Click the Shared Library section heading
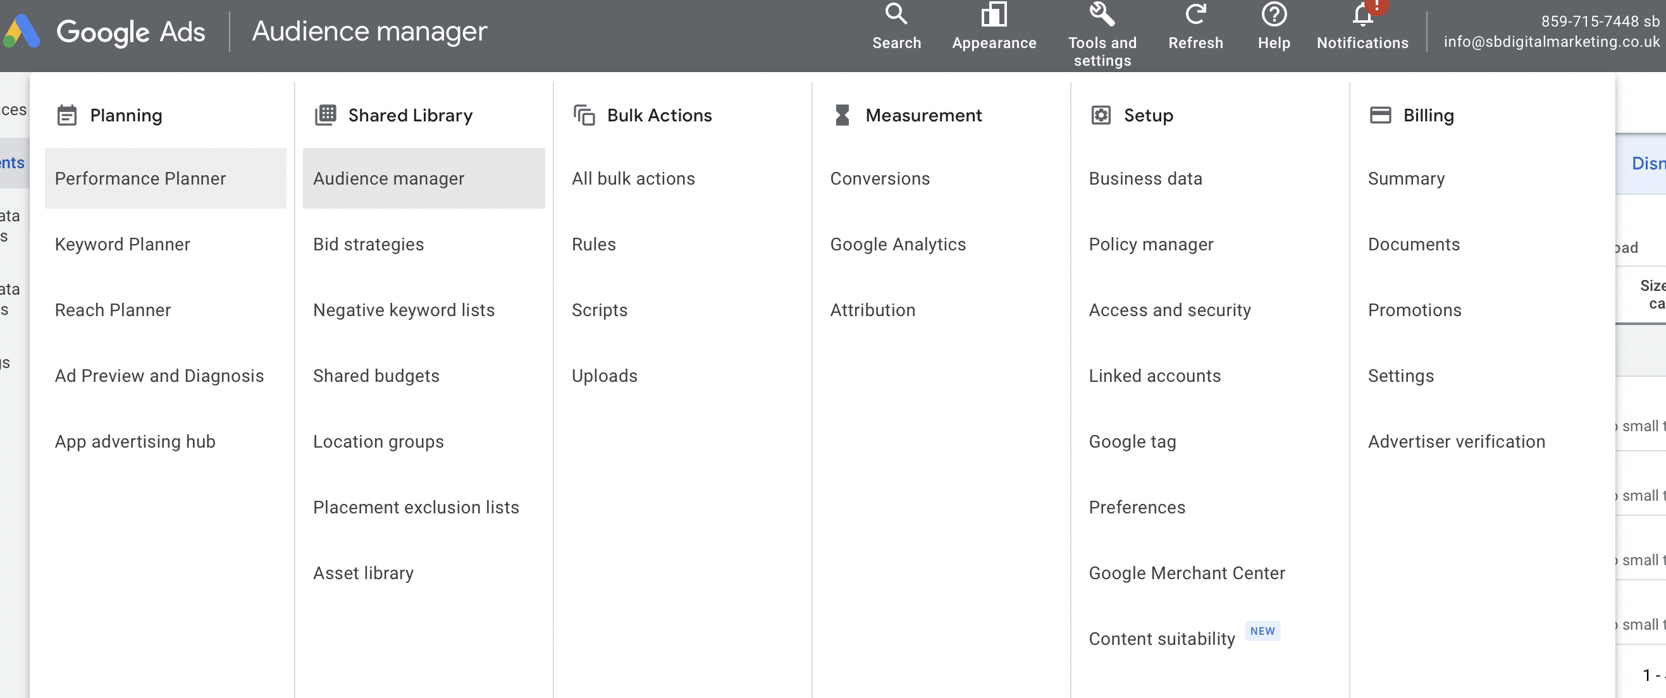 (x=410, y=115)
